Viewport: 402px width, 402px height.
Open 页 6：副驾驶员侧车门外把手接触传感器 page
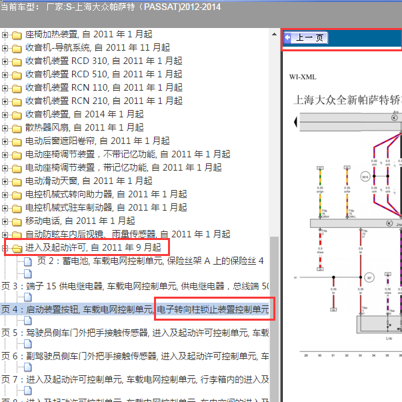[135, 357]
